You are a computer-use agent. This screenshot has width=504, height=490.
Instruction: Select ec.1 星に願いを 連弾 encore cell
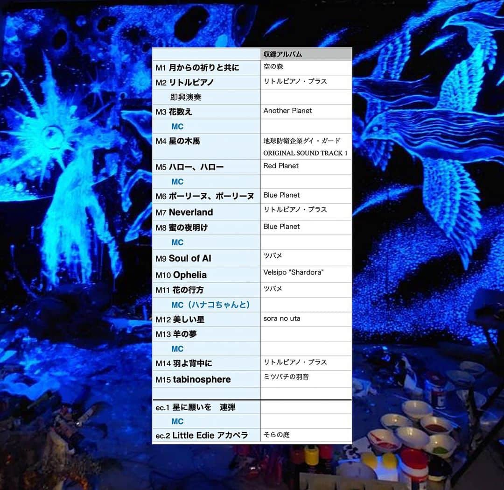click(x=206, y=407)
